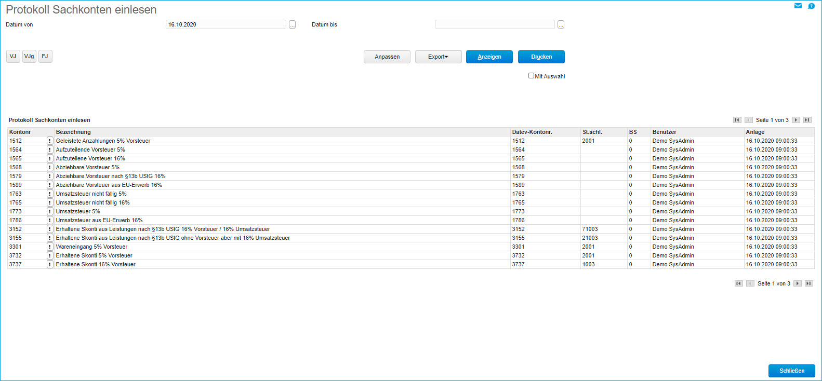
Task: Select the VJ quick date button
Action: coord(13,56)
